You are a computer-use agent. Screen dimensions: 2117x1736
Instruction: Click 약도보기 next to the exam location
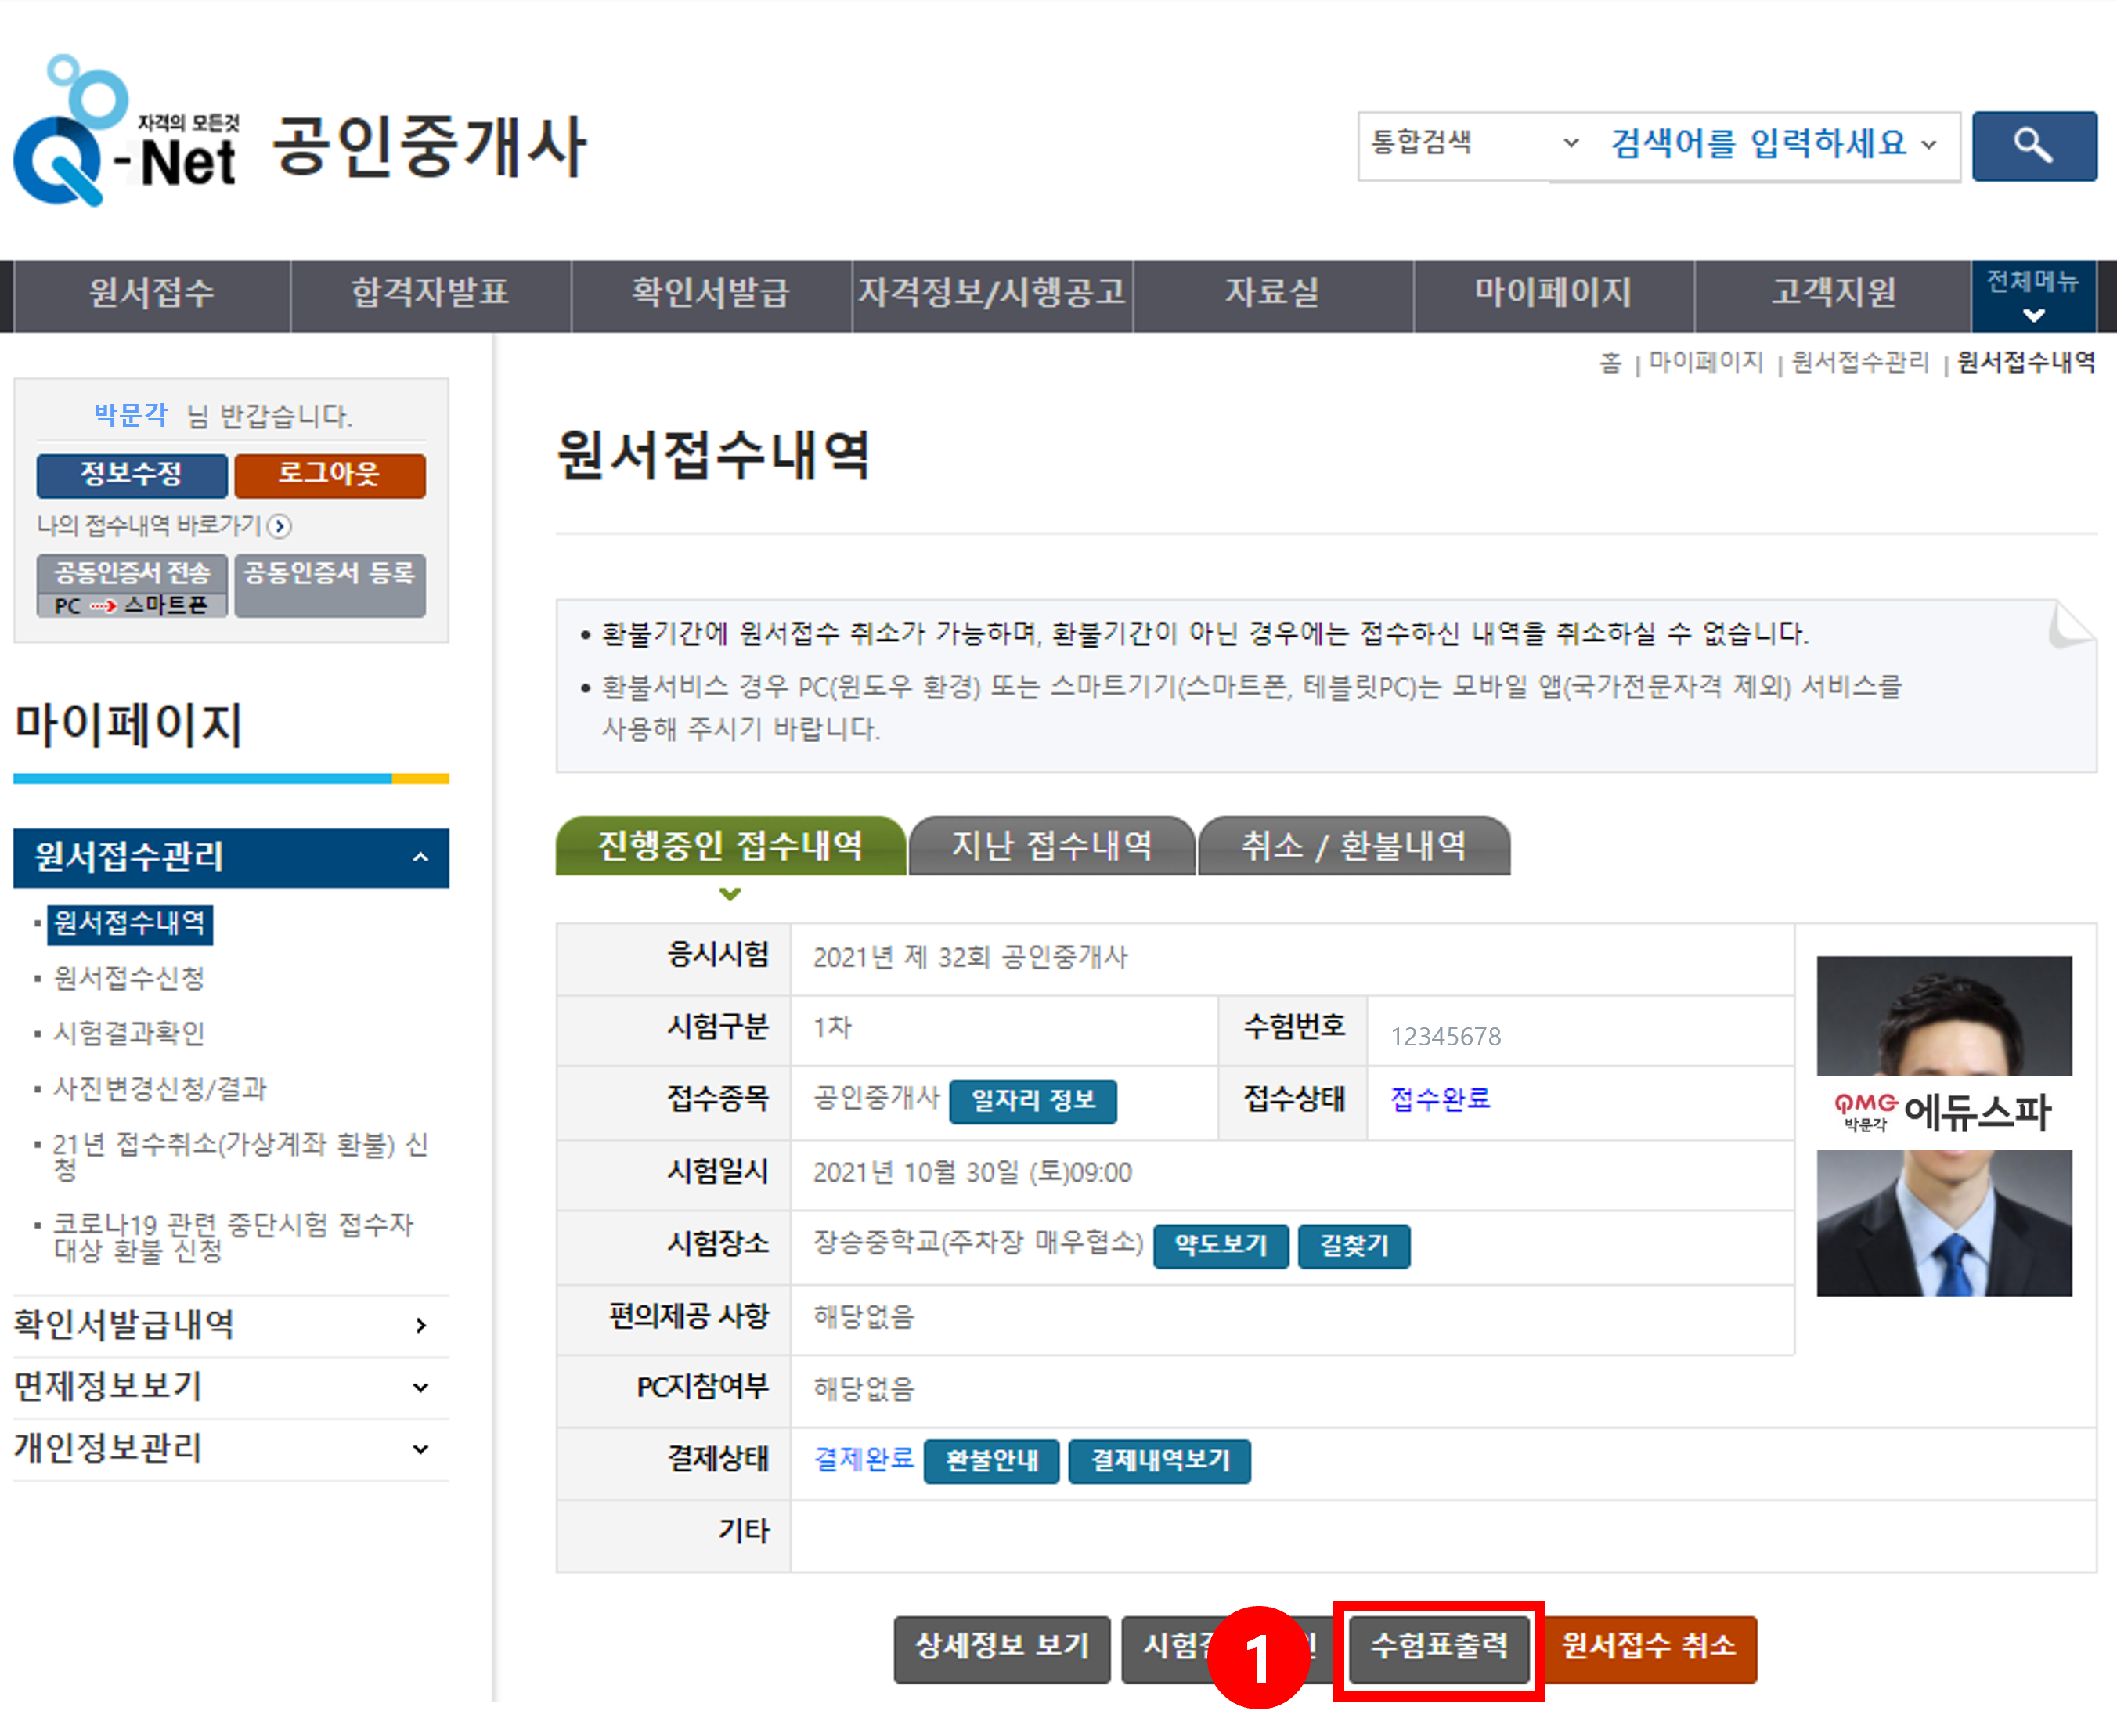(x=1221, y=1246)
